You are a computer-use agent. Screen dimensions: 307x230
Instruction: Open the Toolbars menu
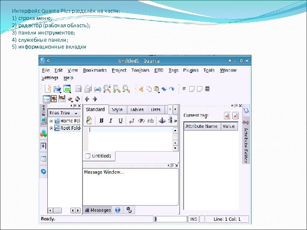click(140, 70)
